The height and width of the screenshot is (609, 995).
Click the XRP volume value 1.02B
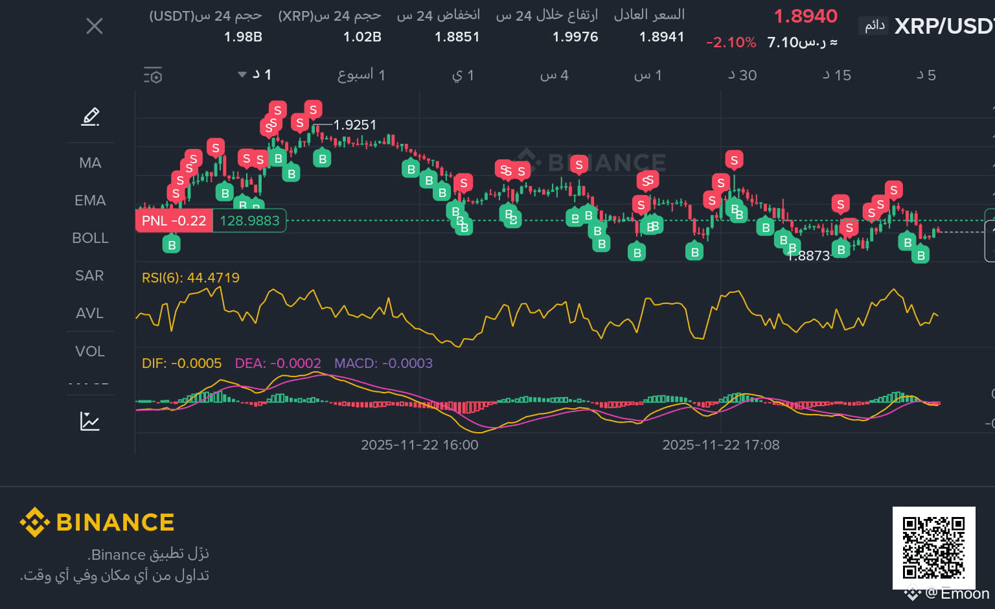[x=362, y=37]
